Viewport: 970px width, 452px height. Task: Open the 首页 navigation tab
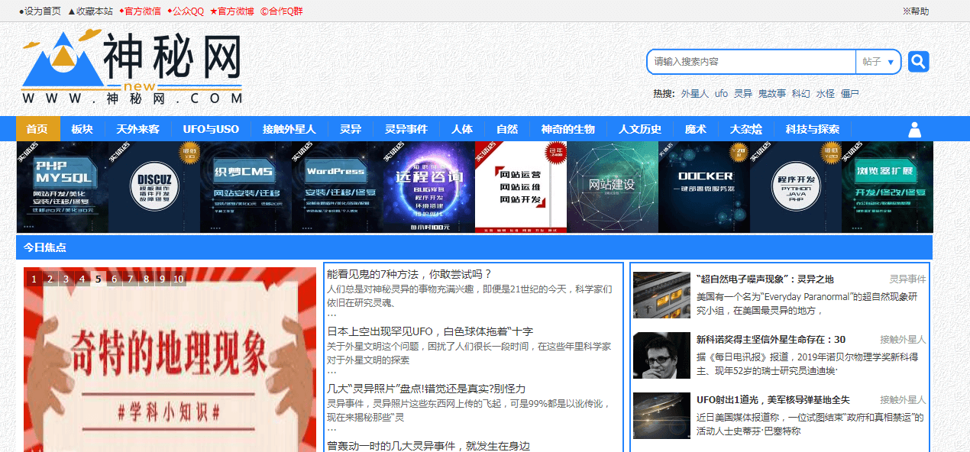click(37, 129)
